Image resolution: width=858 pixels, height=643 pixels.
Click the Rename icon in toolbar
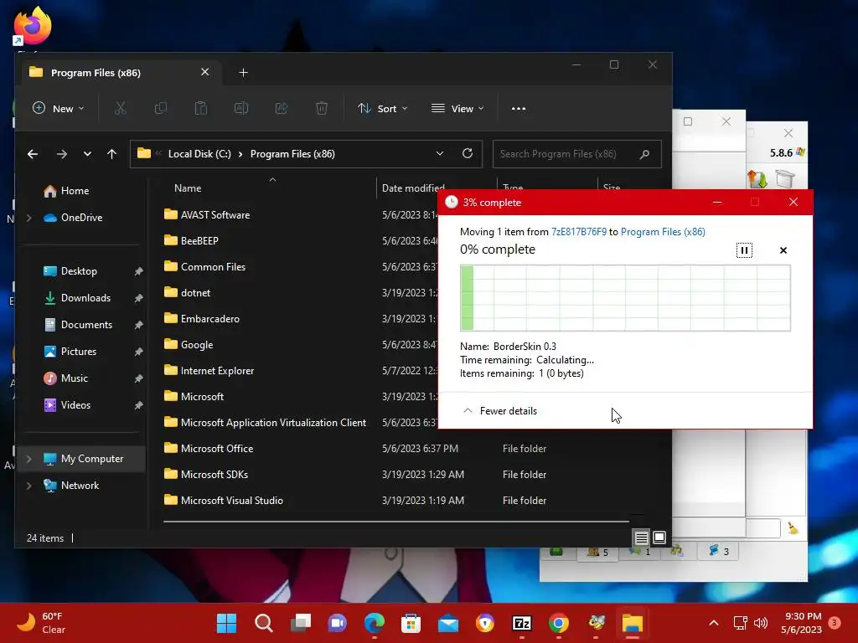click(241, 108)
